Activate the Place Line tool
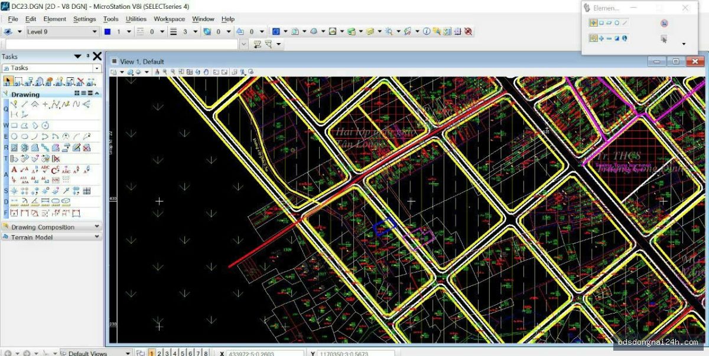Viewport: 709px width, 356px height. [x=24, y=104]
